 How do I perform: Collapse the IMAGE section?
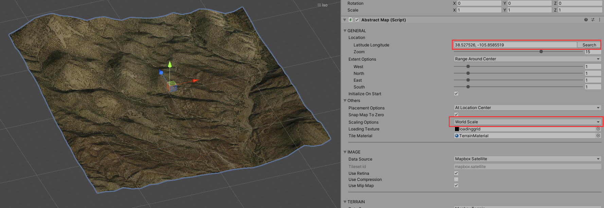coord(345,152)
